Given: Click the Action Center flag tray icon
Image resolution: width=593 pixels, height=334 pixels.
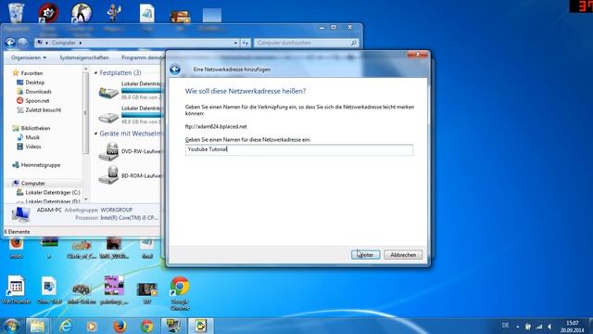Looking at the screenshot, I should pos(528,327).
